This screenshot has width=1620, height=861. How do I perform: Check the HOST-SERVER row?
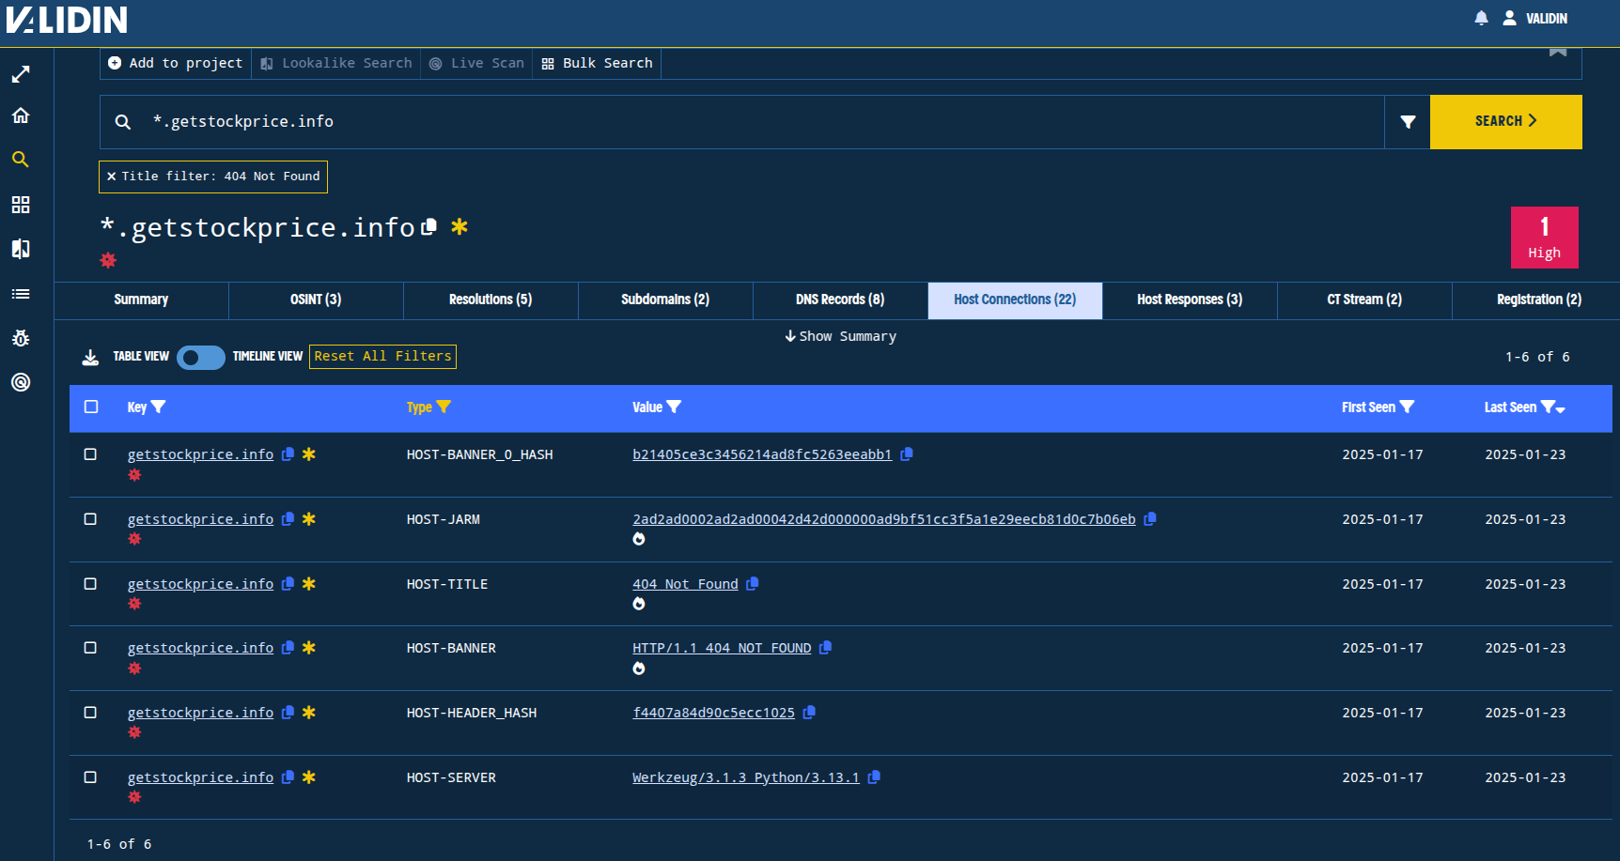[x=90, y=777]
